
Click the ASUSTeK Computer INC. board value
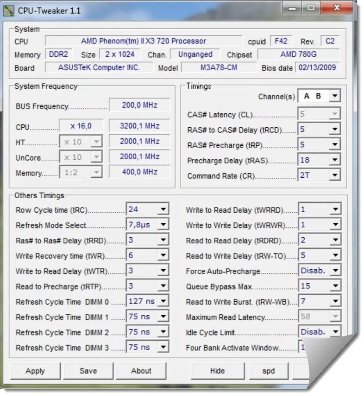(x=99, y=67)
